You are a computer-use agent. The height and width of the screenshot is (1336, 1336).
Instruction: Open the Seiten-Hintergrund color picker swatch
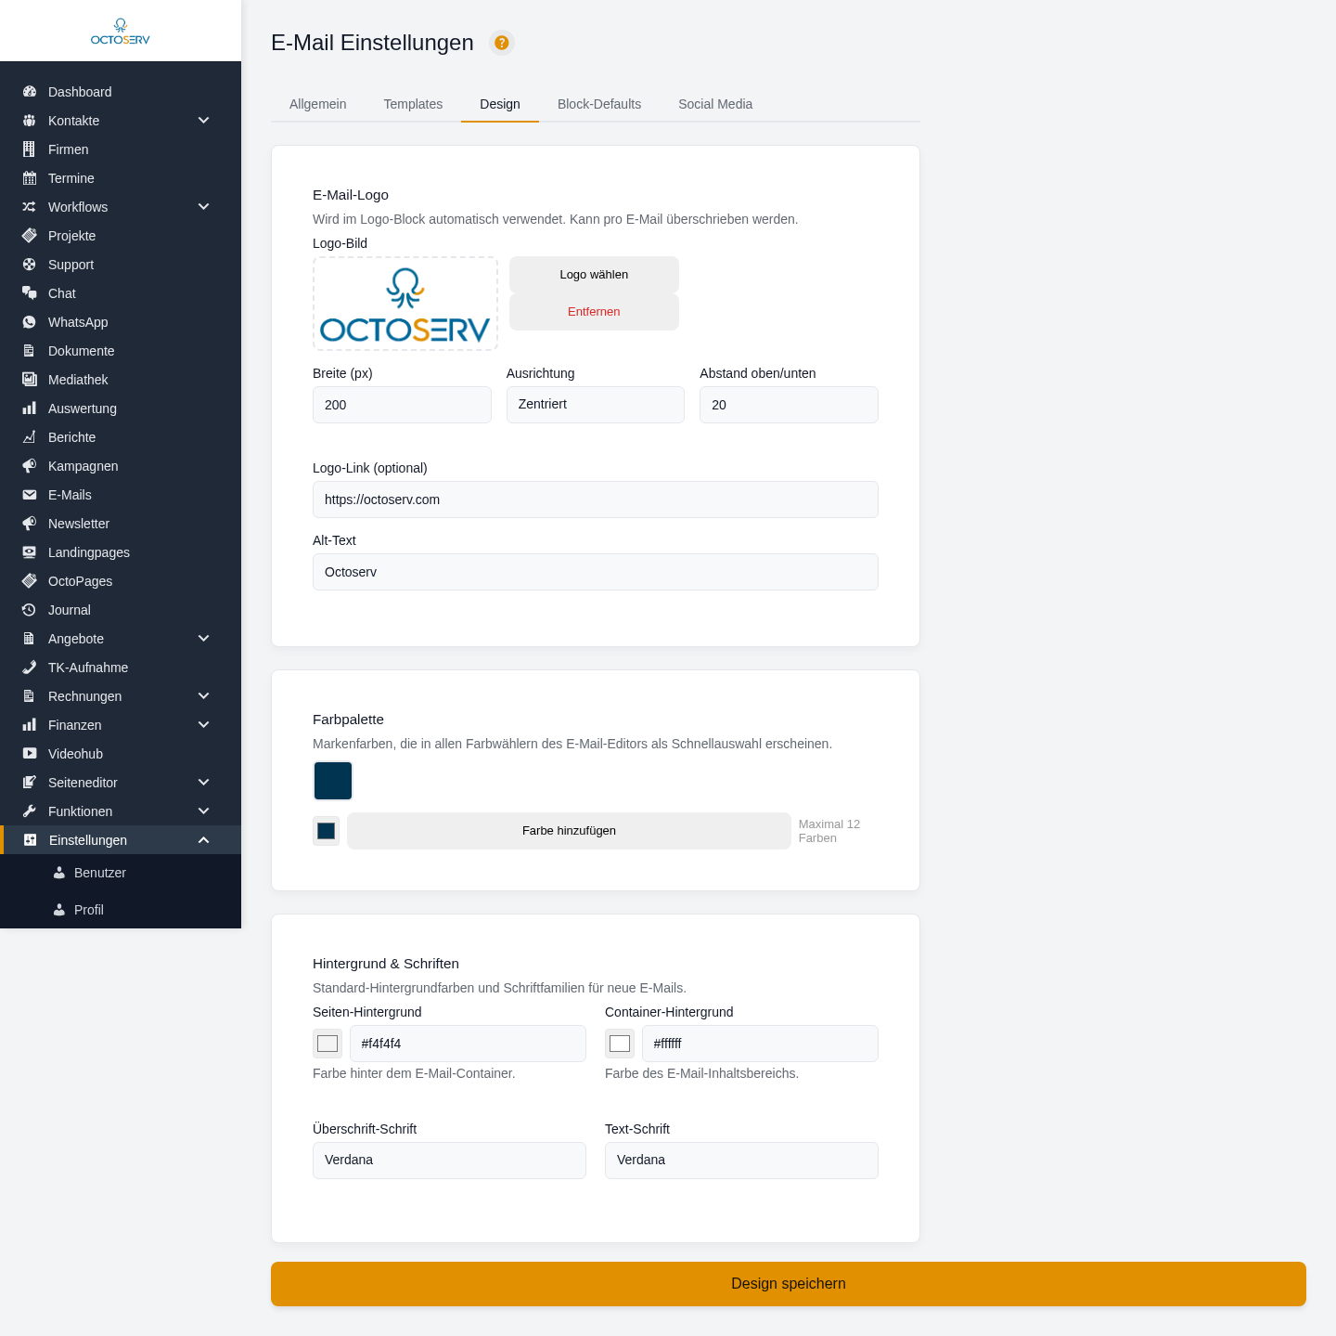point(328,1044)
